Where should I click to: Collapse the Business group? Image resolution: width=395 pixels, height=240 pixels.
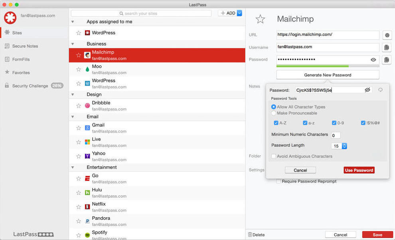pyautogui.click(x=73, y=44)
